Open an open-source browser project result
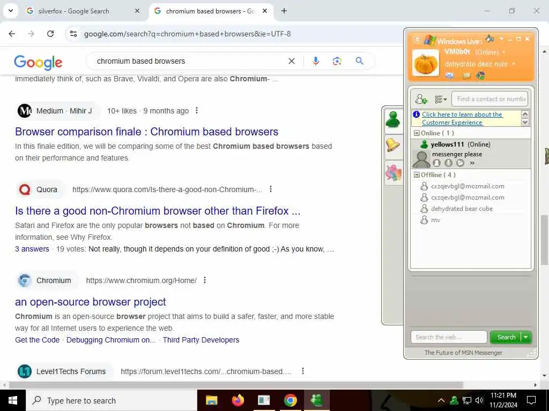 pyautogui.click(x=90, y=302)
